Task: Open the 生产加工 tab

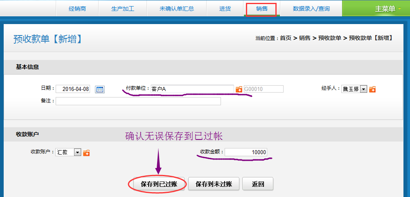Action: (x=123, y=9)
